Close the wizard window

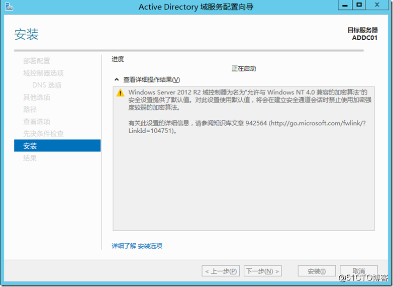click(x=377, y=5)
